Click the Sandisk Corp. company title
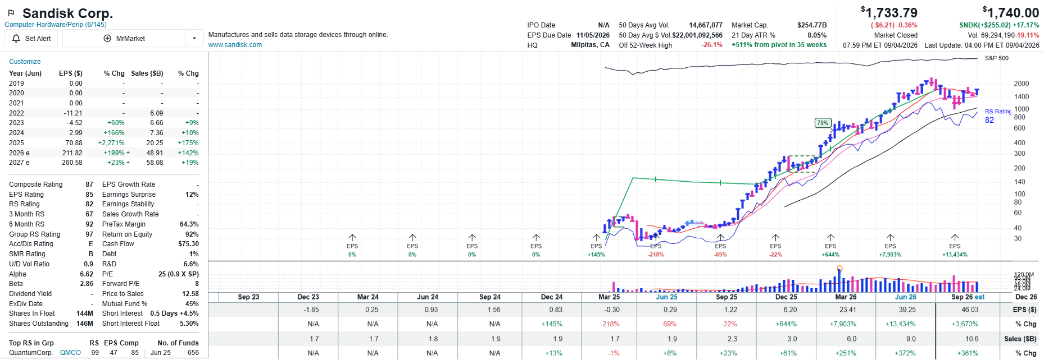The height and width of the screenshot is (360, 1044). 67,13
